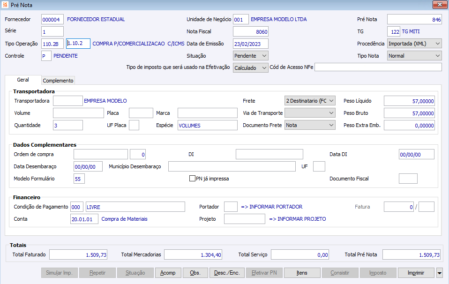Click the Itens button
Image resolution: width=449 pixels, height=284 pixels.
(302, 273)
